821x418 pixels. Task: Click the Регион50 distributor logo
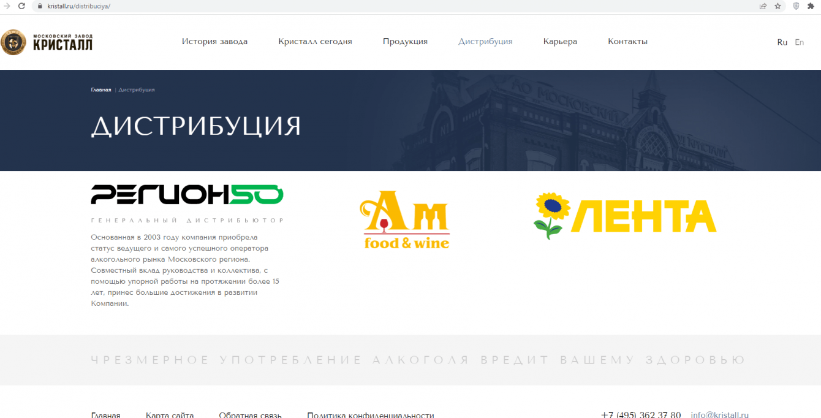[187, 194]
